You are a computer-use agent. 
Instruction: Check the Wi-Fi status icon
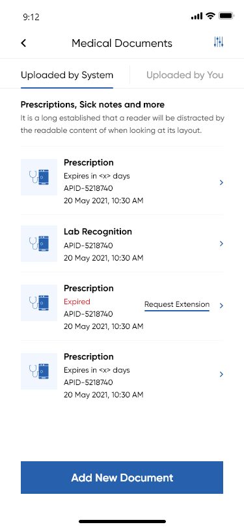pyautogui.click(x=211, y=16)
